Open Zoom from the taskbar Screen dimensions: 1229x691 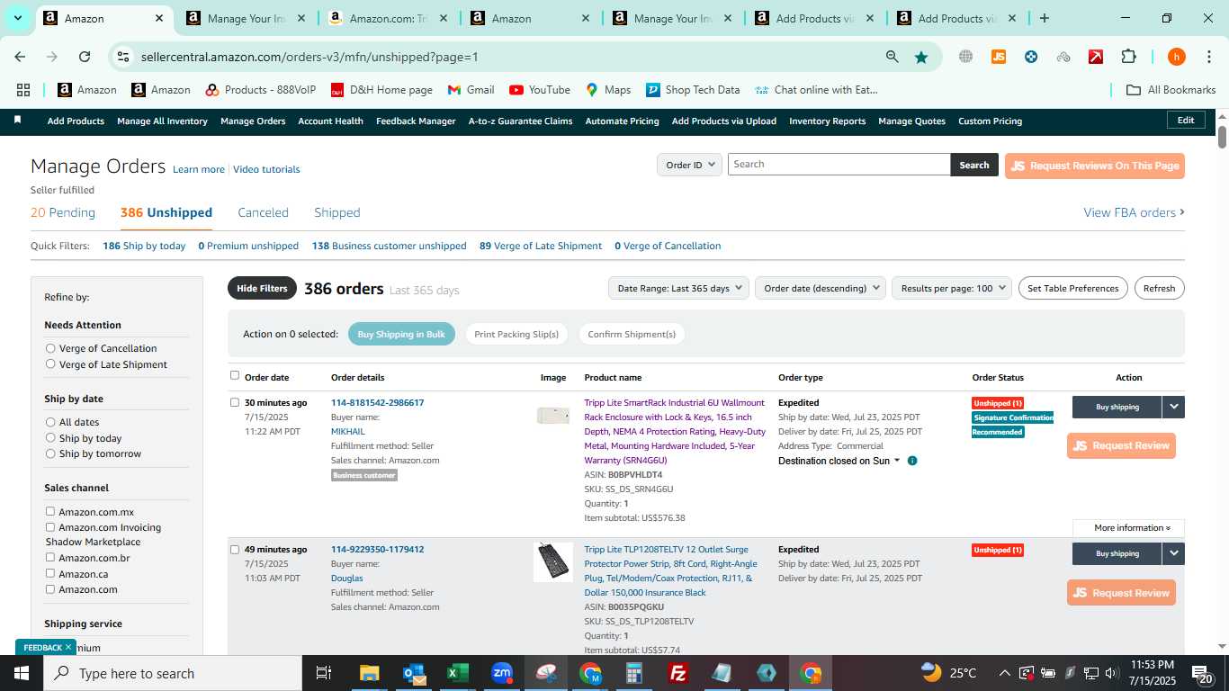(x=502, y=673)
